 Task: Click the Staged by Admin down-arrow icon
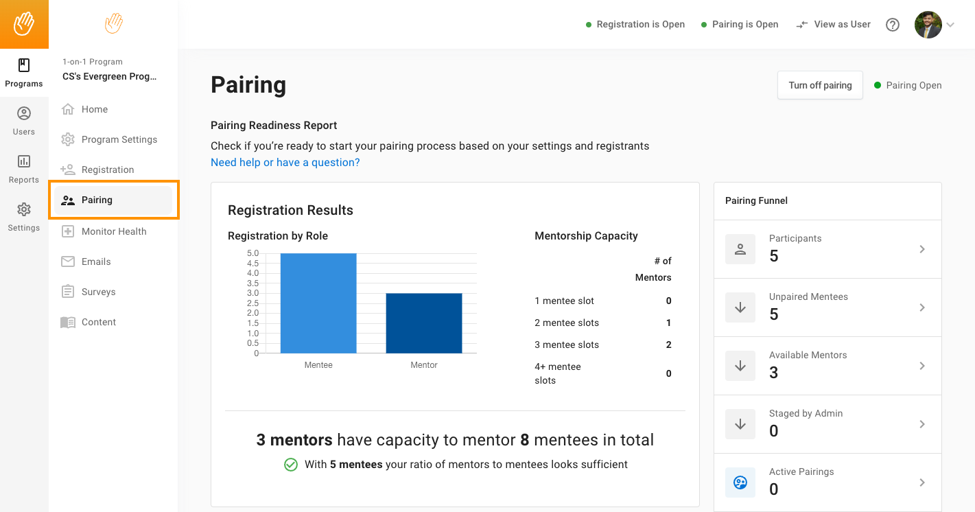(x=740, y=424)
